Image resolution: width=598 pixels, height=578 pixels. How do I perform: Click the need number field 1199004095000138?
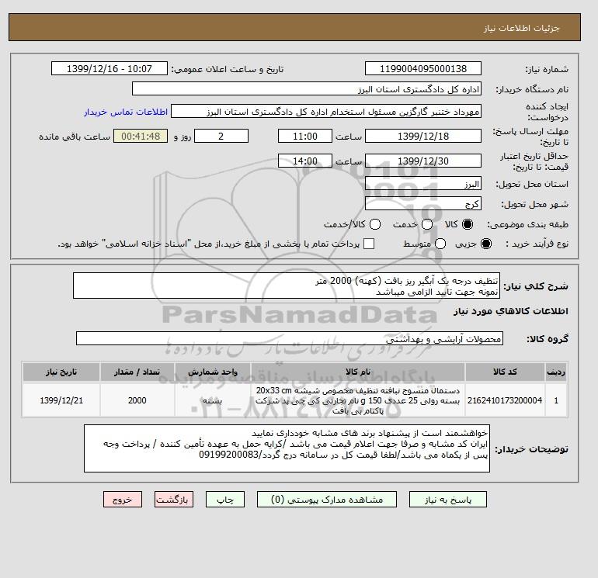point(423,68)
